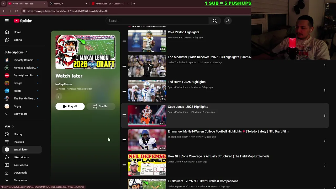
Task: Open the You section heading
Action: tap(9, 126)
